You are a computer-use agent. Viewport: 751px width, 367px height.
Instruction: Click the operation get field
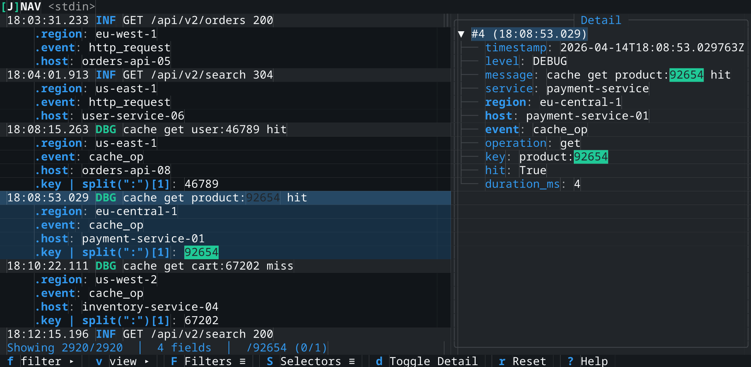pos(533,143)
